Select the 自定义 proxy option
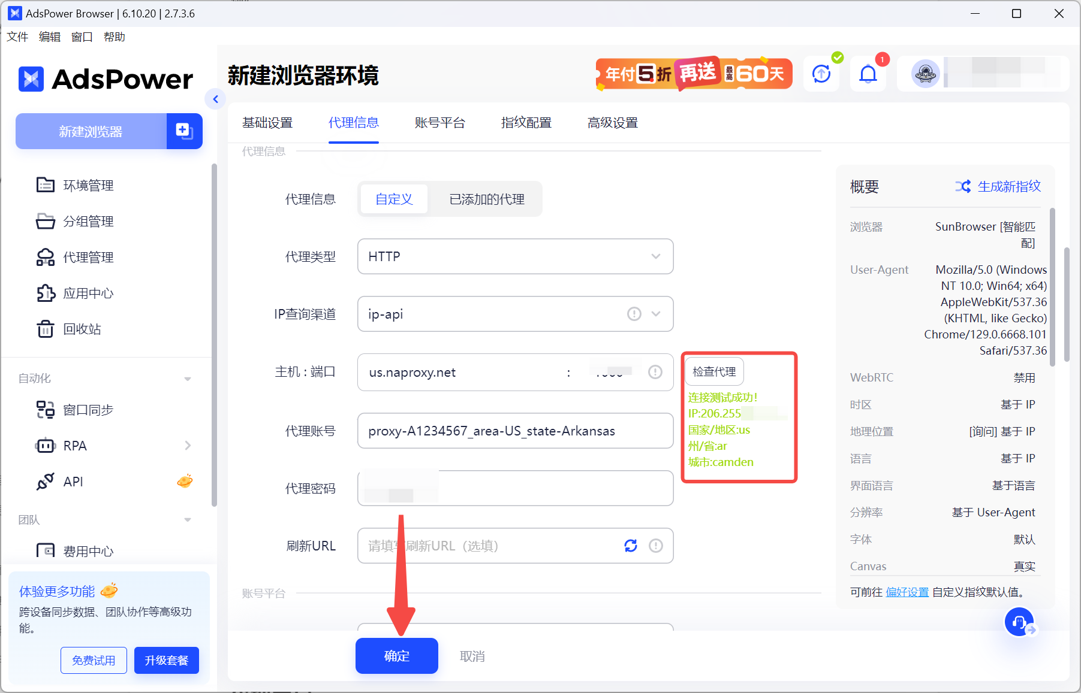 (x=394, y=199)
